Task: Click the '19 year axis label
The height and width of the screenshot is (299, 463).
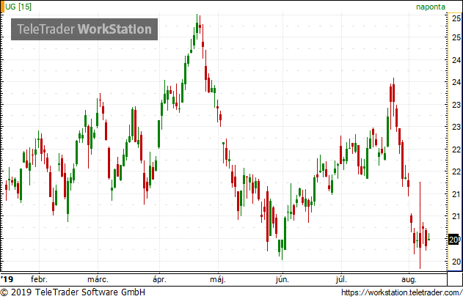Action: [7, 279]
